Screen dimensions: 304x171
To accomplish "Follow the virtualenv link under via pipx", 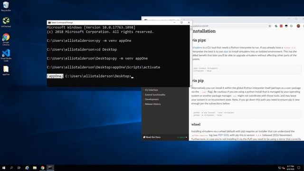I will click(198, 47).
